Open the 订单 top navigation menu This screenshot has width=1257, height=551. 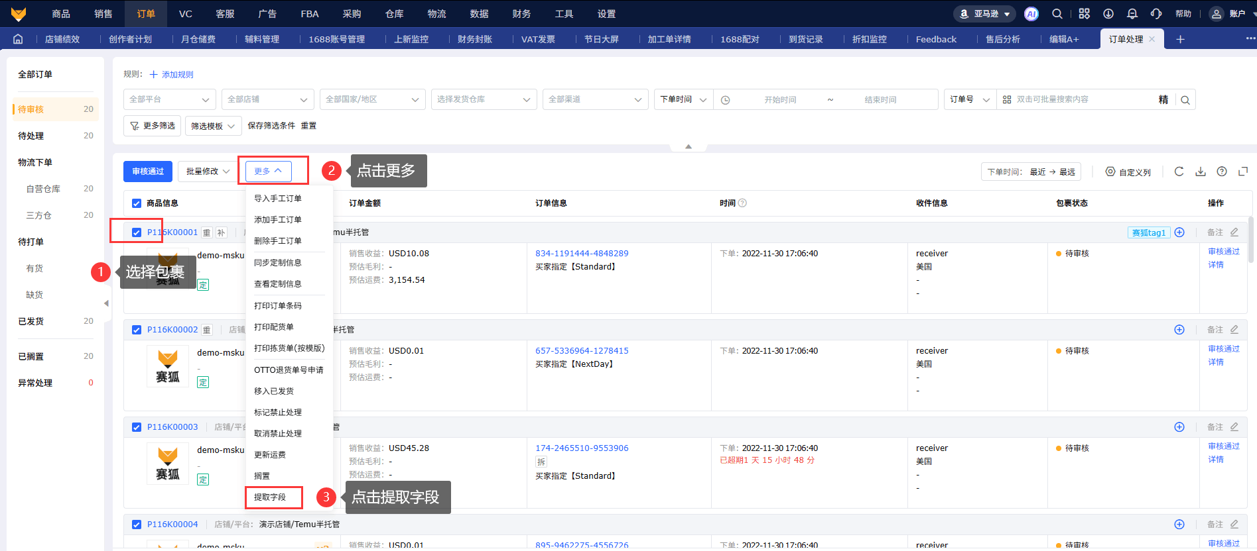[146, 14]
